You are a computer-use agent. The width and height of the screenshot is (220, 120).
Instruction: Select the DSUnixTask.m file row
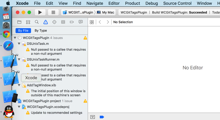pyautogui.click(x=50, y=44)
